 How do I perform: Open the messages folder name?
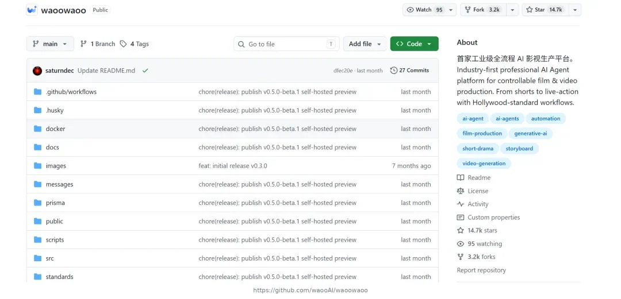(x=59, y=184)
